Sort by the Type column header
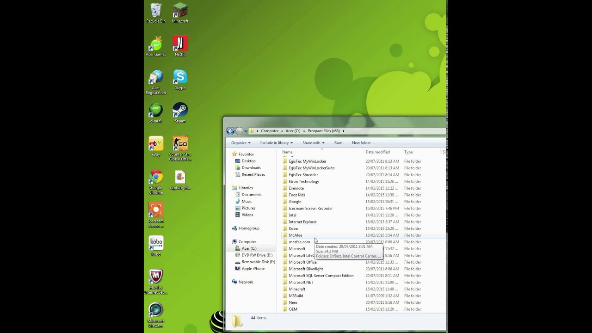The height and width of the screenshot is (333, 592). pos(421,152)
